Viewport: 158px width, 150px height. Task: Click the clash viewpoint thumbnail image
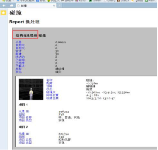pyautogui.click(x=31, y=89)
